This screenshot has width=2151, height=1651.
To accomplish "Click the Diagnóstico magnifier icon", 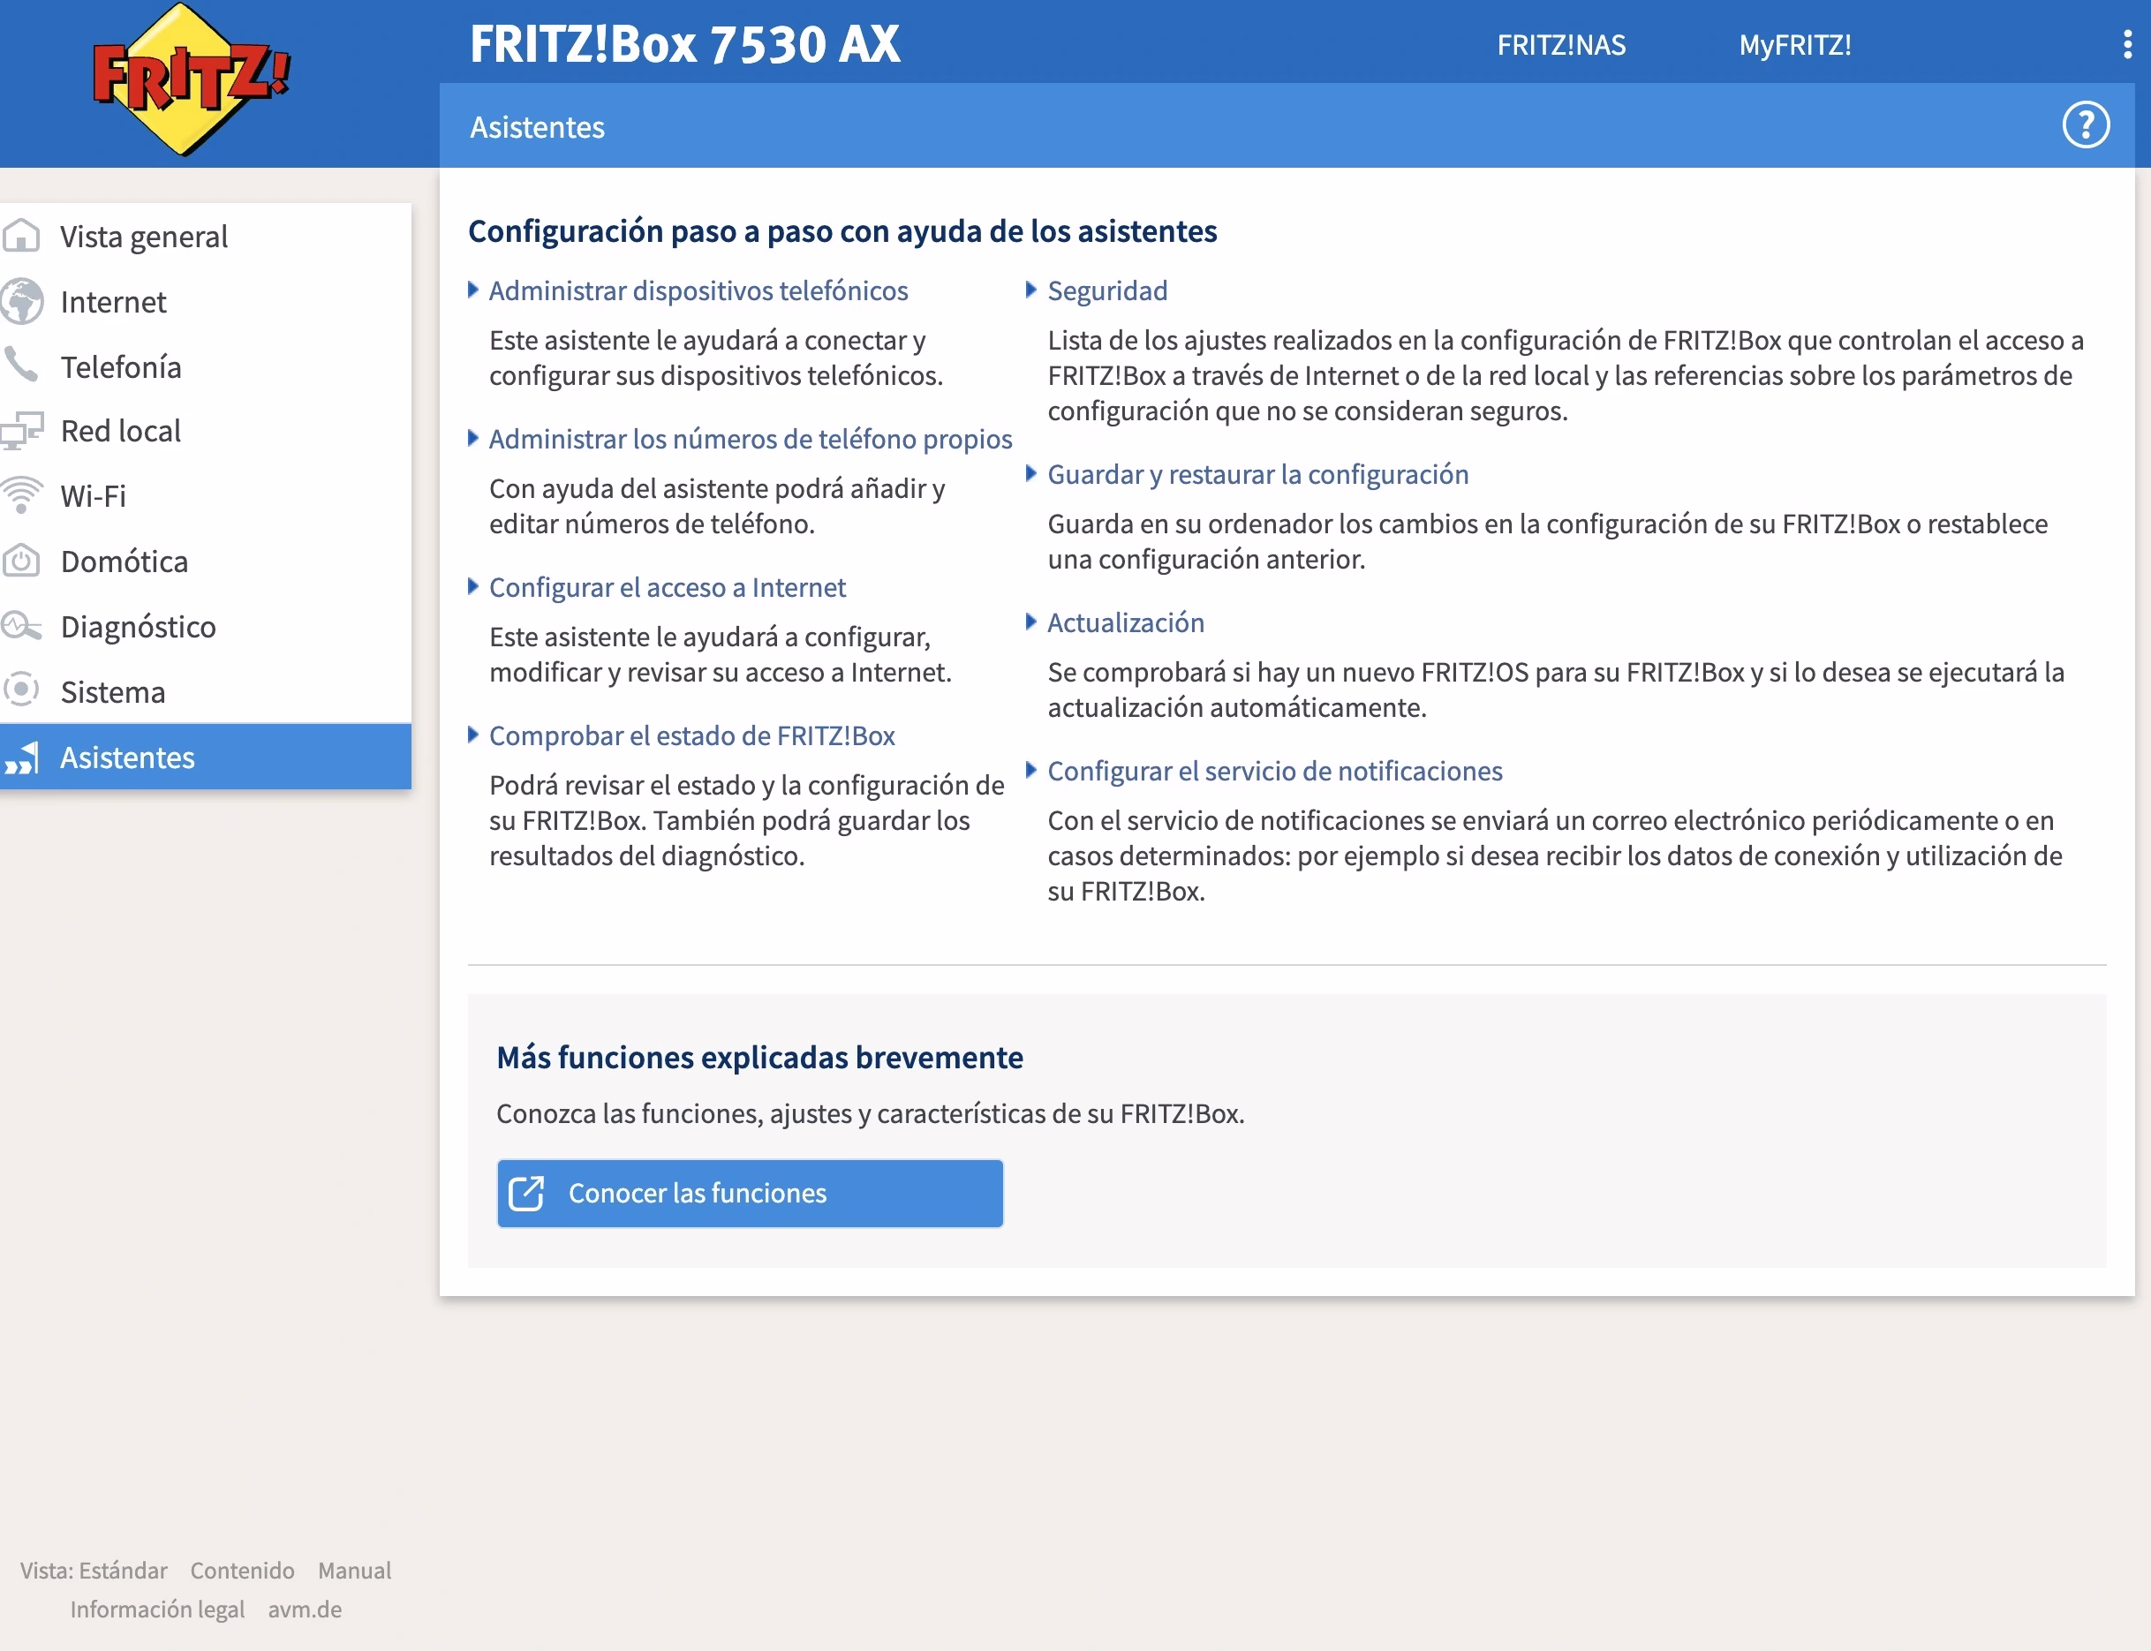I will (x=20, y=625).
